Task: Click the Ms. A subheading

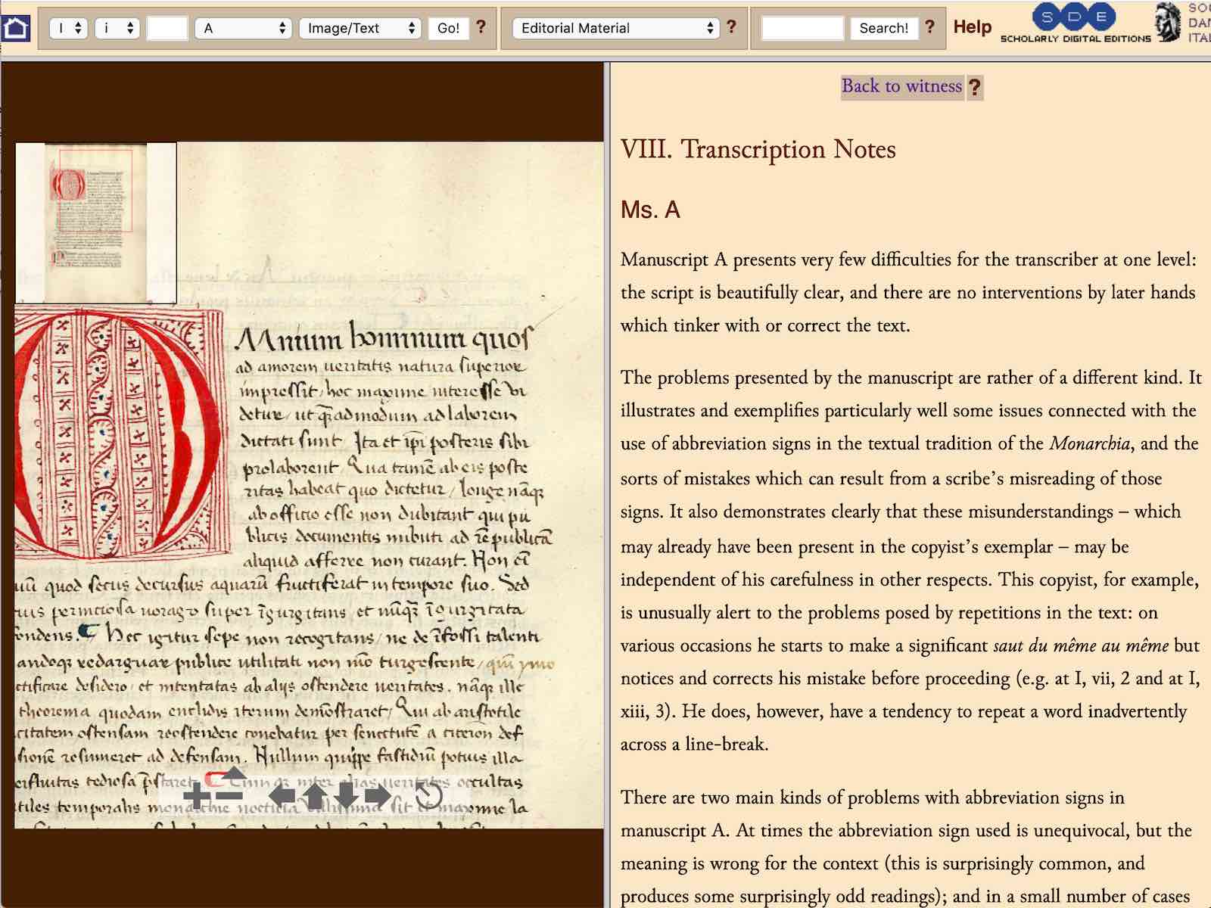Action: [650, 210]
